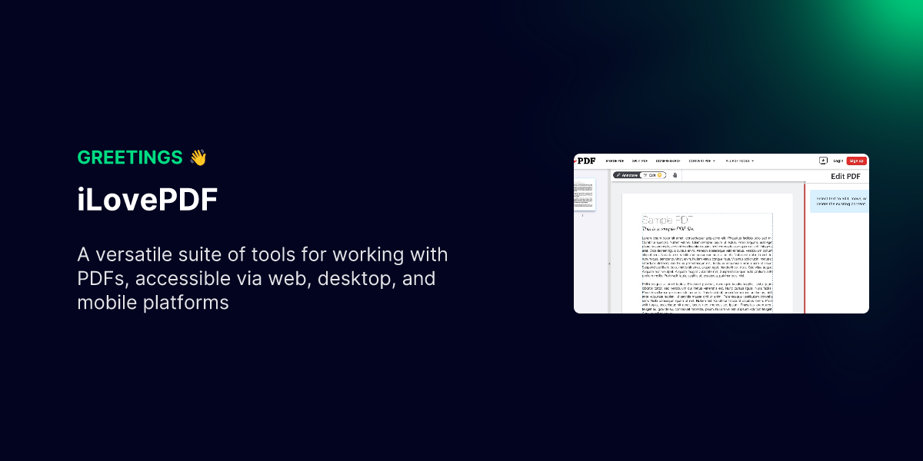Click the hand pan tool icon

tap(675, 175)
